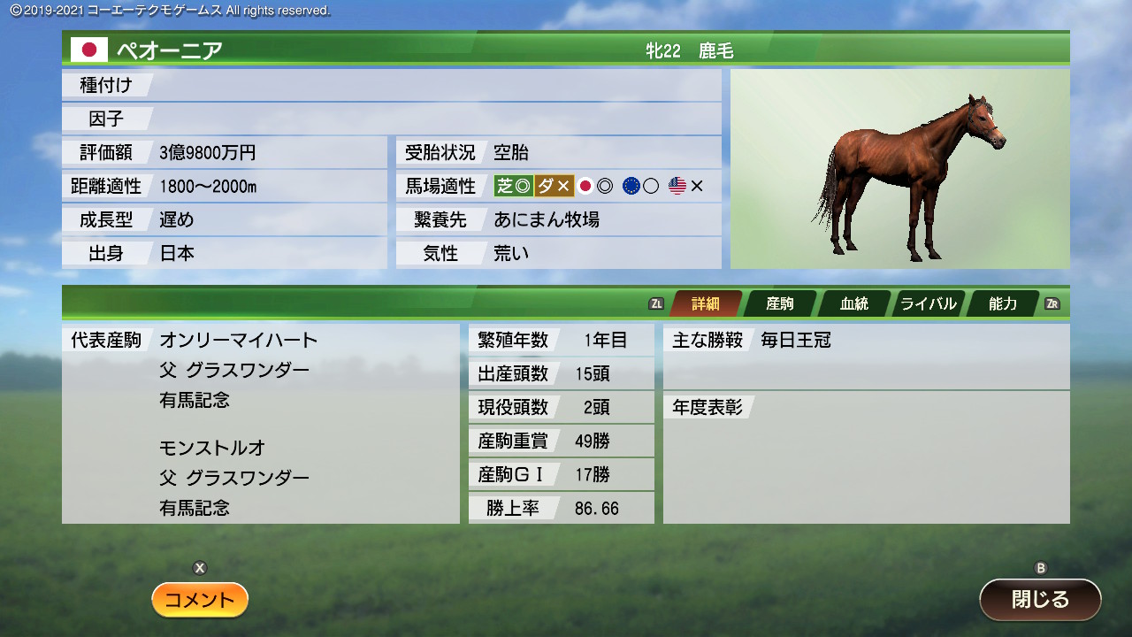Close the screen with 閉じる button

pos(1040,599)
